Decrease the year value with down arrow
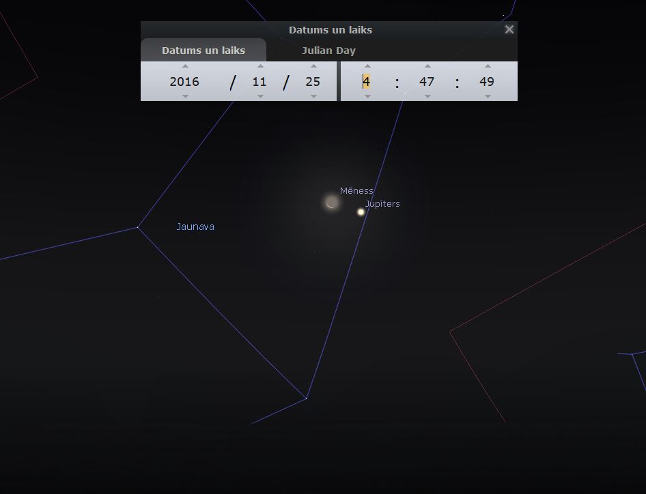 185,96
